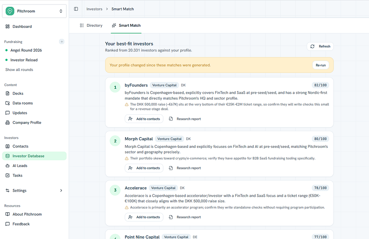
Task: Open About Pitchroom resource
Action: pos(34,214)
